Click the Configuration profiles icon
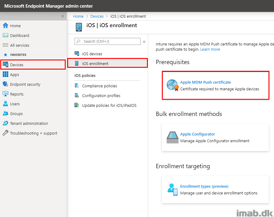The image size is (274, 217). coord(77,95)
